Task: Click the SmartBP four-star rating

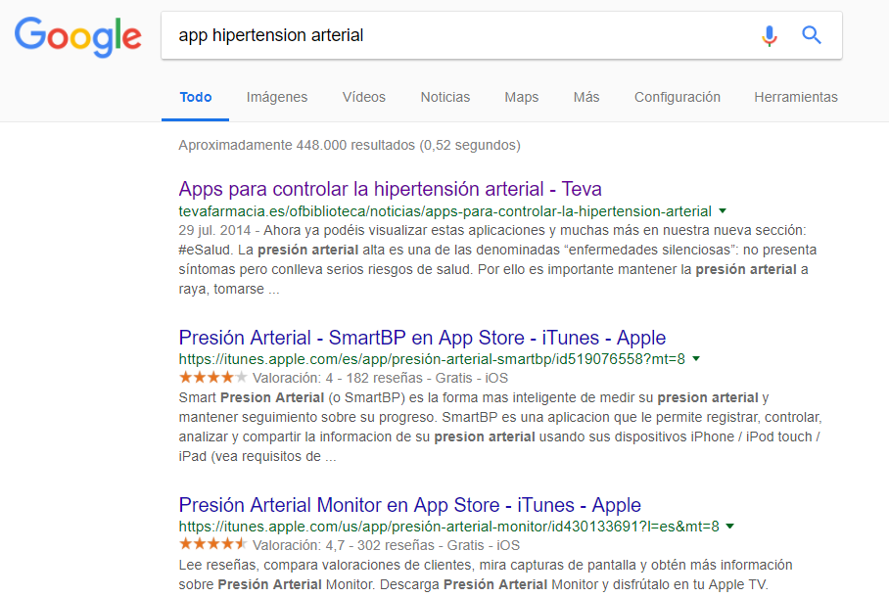Action: (213, 377)
